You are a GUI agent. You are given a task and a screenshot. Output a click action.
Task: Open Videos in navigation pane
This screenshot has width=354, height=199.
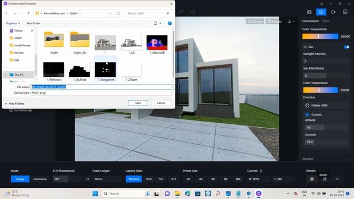click(x=18, y=31)
